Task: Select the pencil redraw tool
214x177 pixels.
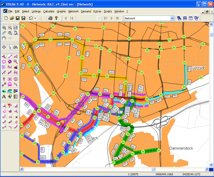Action: click(x=4, y=33)
